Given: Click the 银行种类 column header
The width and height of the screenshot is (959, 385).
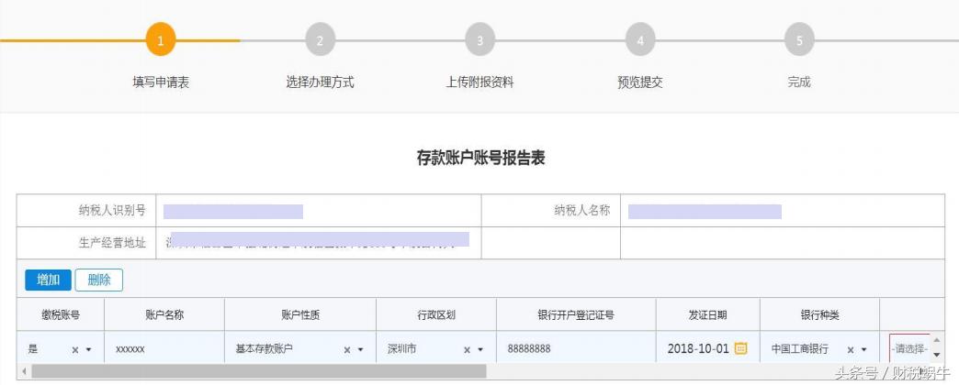Looking at the screenshot, I should coord(820,314).
